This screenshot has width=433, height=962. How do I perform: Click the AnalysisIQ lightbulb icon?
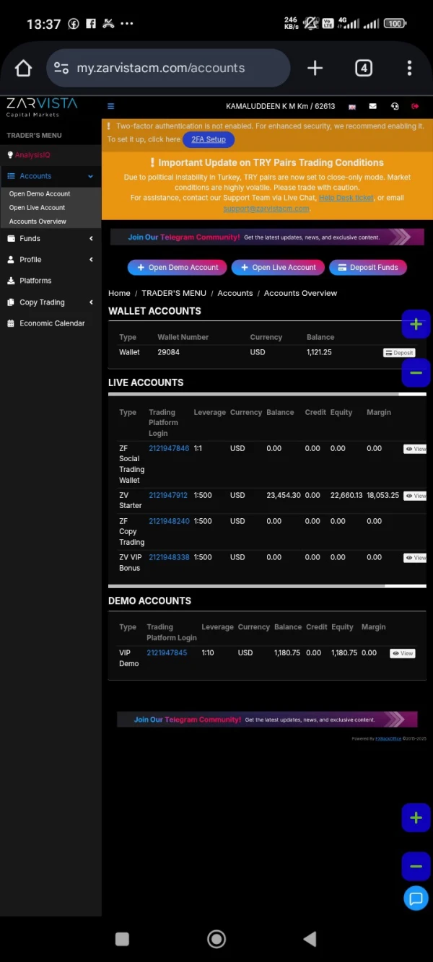(x=10, y=155)
